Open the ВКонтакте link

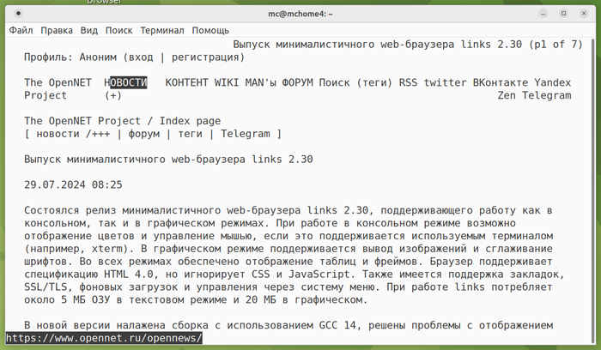[x=501, y=82]
